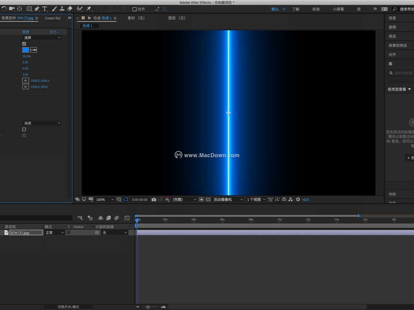
Task: Take a snapshot of the composition view
Action: [x=154, y=199]
